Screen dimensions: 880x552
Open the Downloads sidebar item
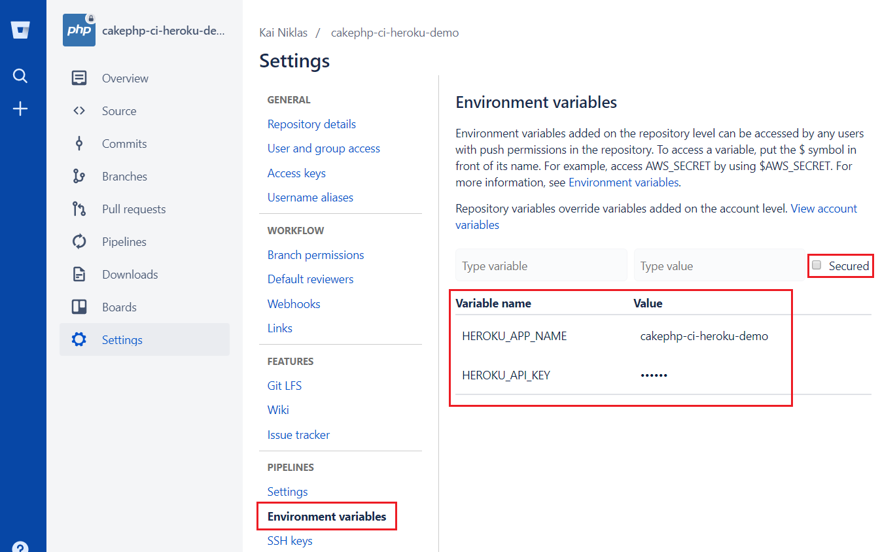130,275
